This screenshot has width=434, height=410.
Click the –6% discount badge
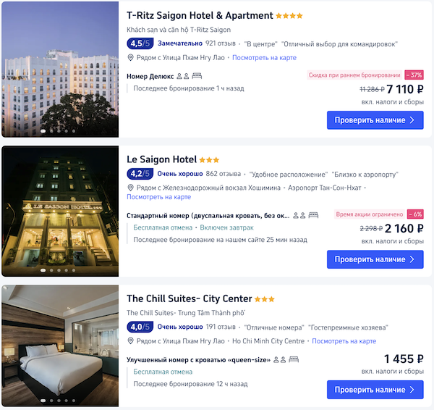[x=415, y=214]
